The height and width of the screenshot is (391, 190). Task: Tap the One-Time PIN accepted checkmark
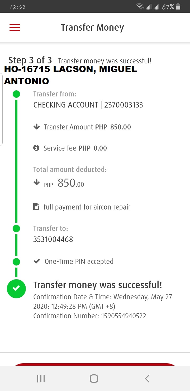point(37,262)
